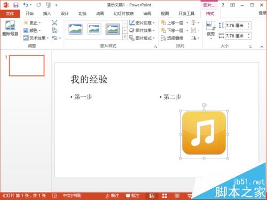
Task: Switch to the Slide Show (幻灯片放映) tab
Action: pos(123,13)
